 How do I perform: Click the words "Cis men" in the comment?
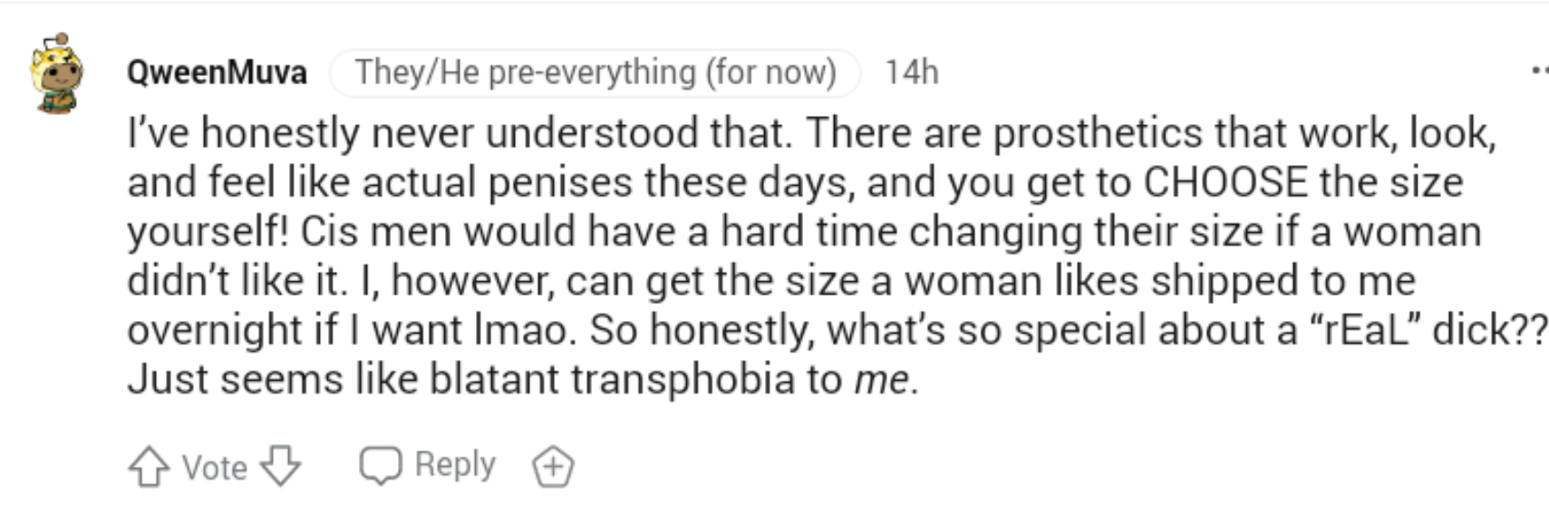(375, 231)
